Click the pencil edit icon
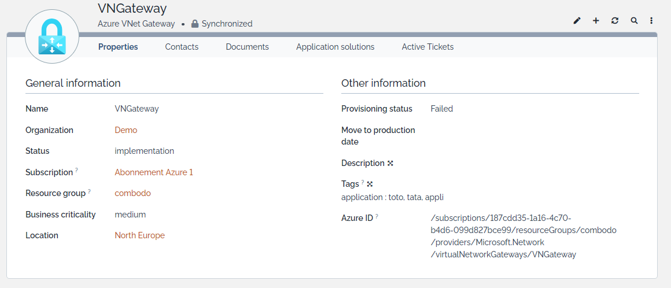Screen dimensions: 671x288 click(x=577, y=21)
